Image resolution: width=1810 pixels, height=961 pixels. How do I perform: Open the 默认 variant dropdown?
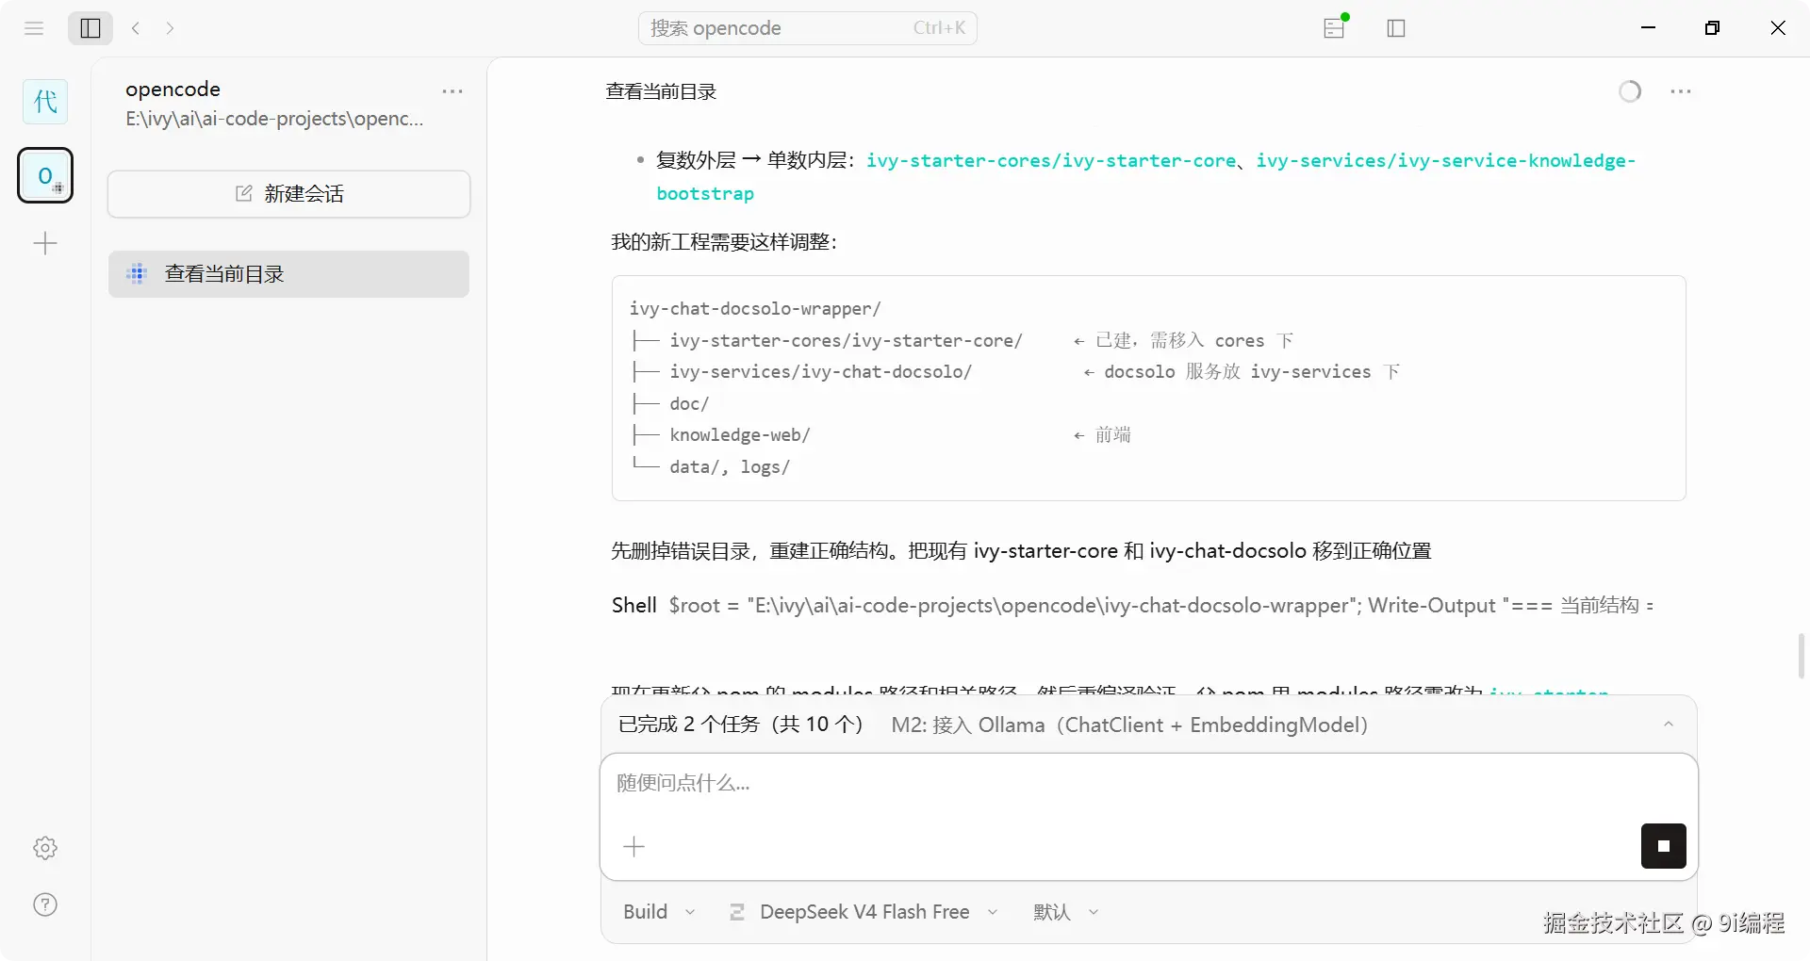tap(1066, 912)
